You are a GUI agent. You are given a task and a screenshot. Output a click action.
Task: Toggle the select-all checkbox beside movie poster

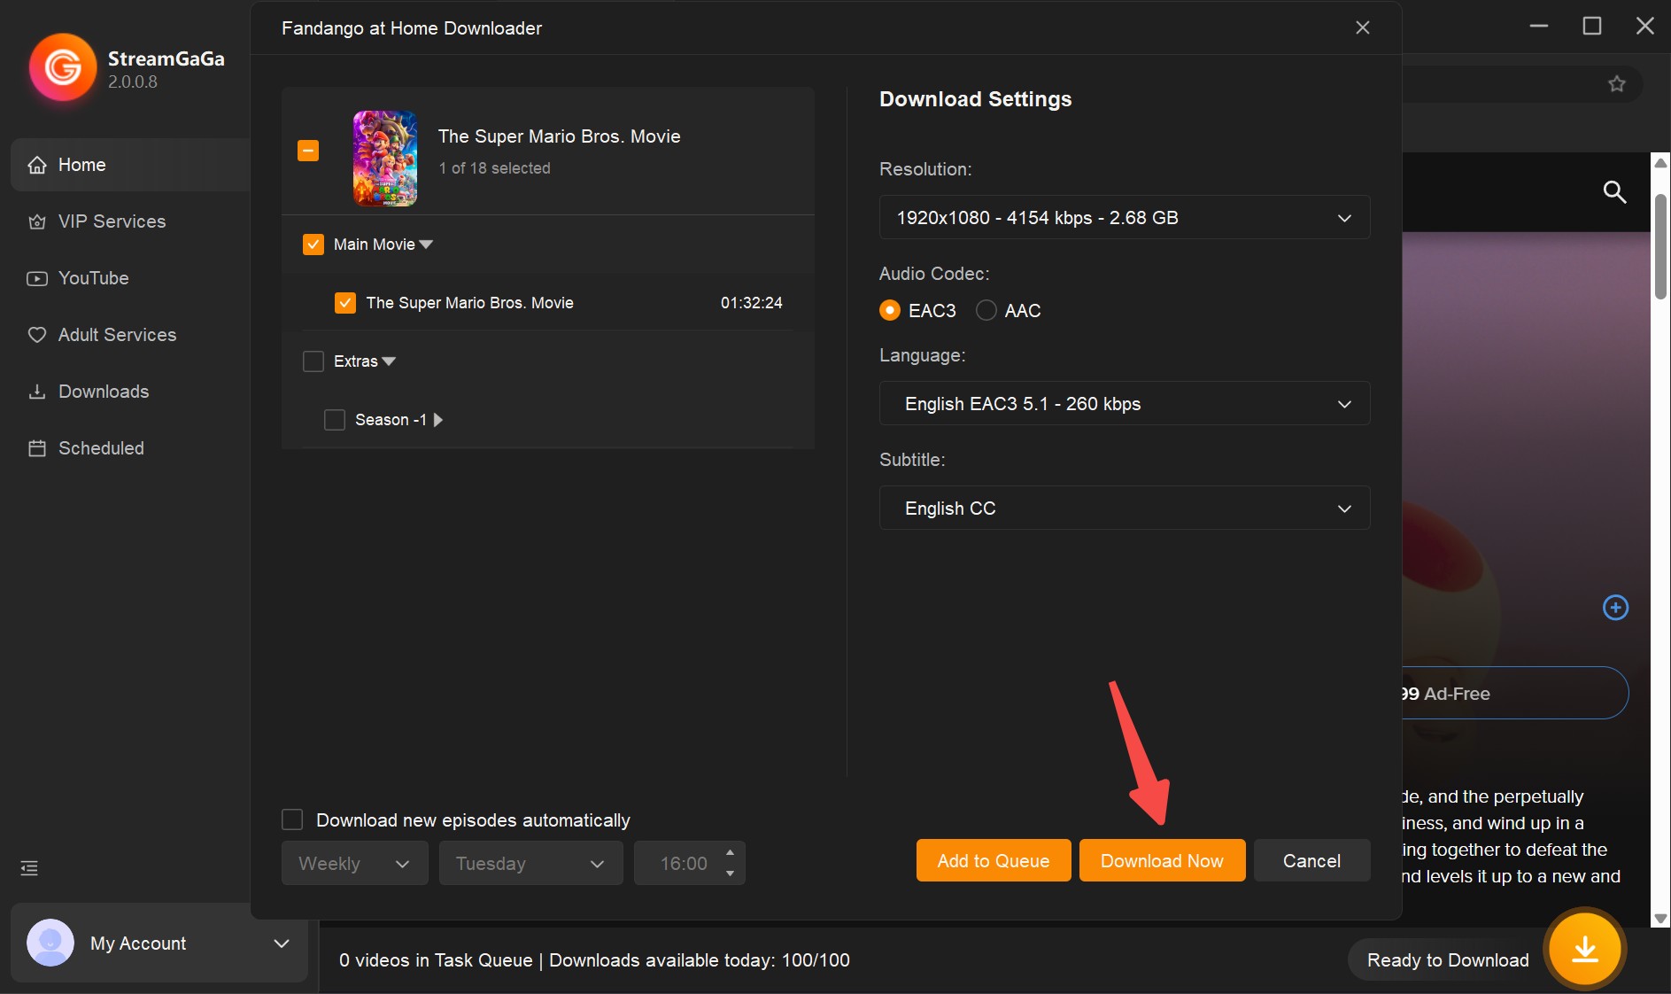308,151
